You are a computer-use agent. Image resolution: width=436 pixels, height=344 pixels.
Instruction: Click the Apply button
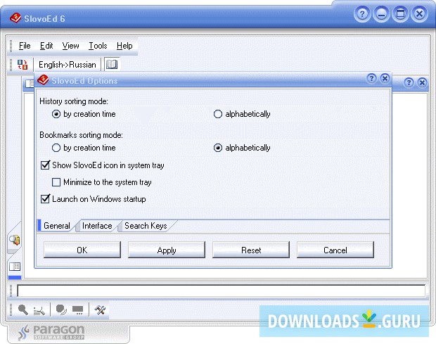(167, 250)
